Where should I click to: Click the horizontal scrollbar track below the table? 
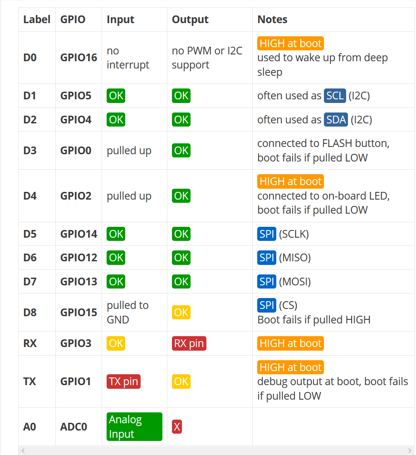click(x=218, y=450)
